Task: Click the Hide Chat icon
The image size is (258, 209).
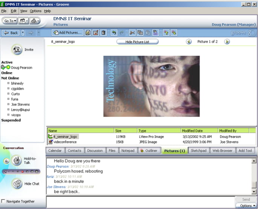Action: 17,183
